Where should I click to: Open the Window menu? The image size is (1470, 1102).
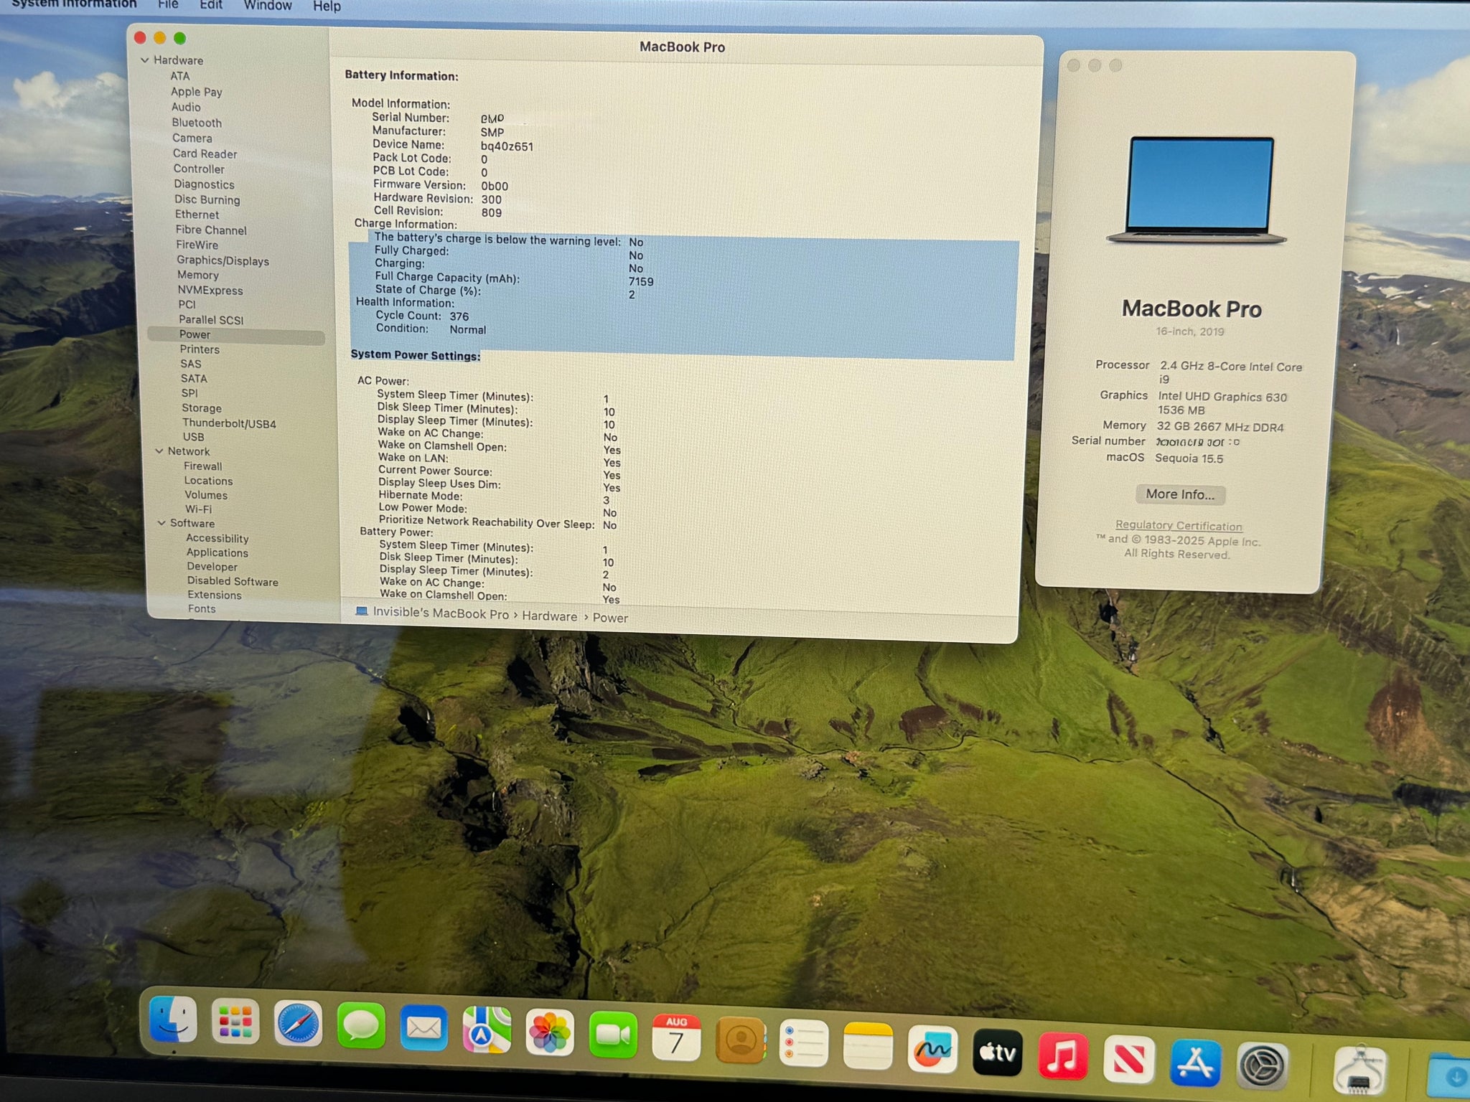(x=268, y=6)
